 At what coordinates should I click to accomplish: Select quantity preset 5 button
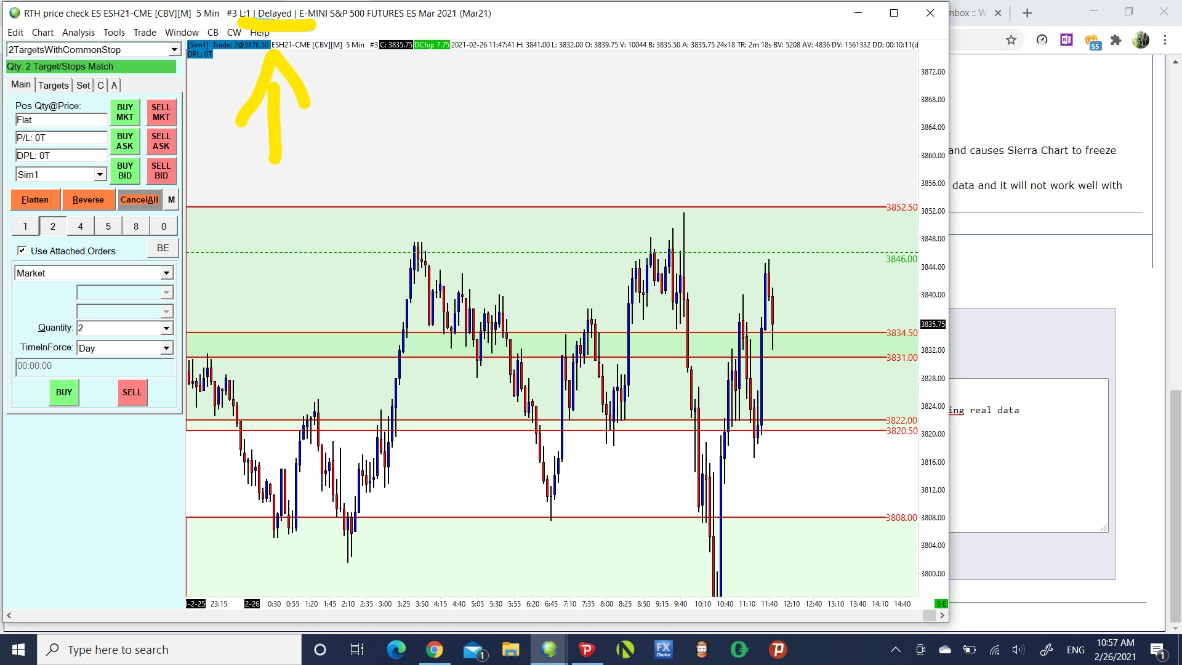(108, 226)
